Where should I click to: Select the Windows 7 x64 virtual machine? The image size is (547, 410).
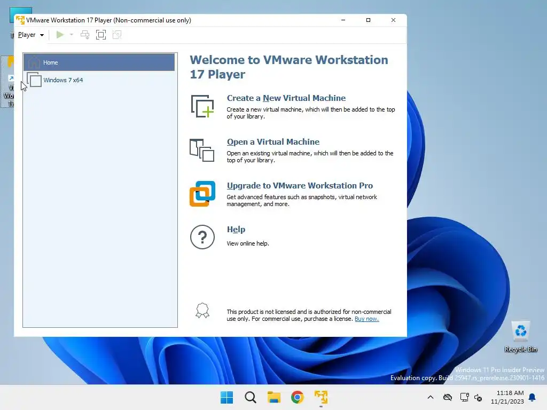[x=99, y=80]
